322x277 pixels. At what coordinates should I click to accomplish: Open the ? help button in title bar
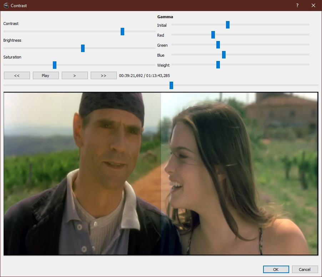click(297, 5)
